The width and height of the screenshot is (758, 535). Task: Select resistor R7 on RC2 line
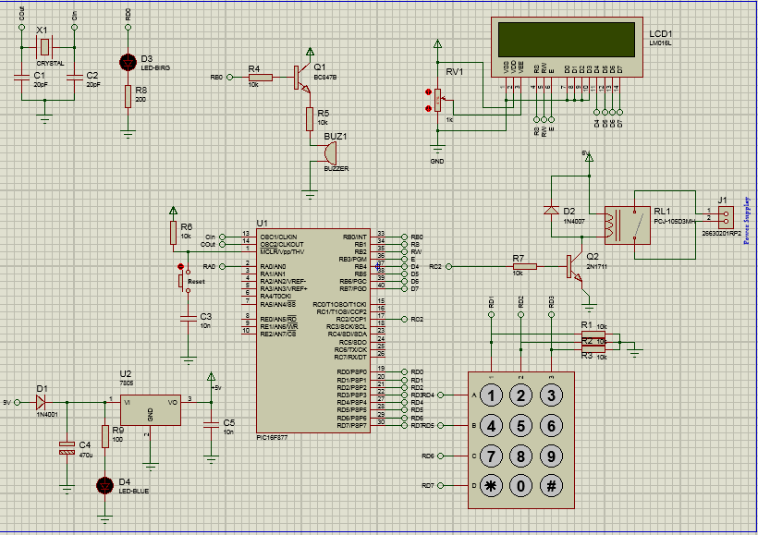524,266
